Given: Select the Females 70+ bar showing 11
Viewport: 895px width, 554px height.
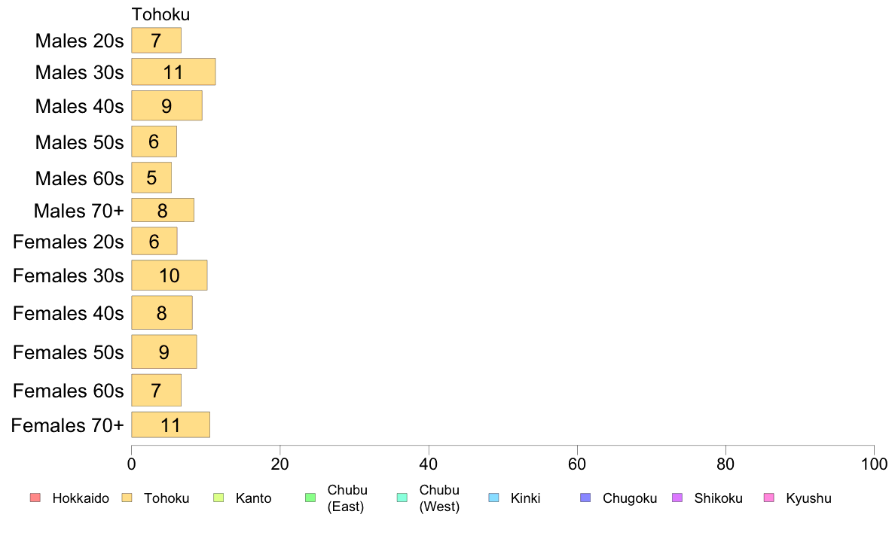Looking at the screenshot, I should pyautogui.click(x=171, y=425).
